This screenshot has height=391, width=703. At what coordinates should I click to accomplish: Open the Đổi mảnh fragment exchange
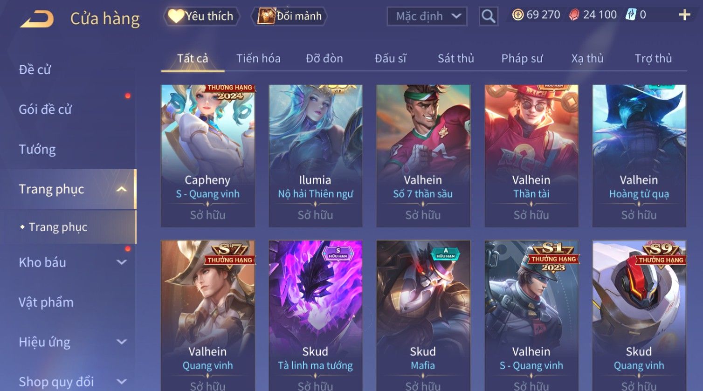289,16
